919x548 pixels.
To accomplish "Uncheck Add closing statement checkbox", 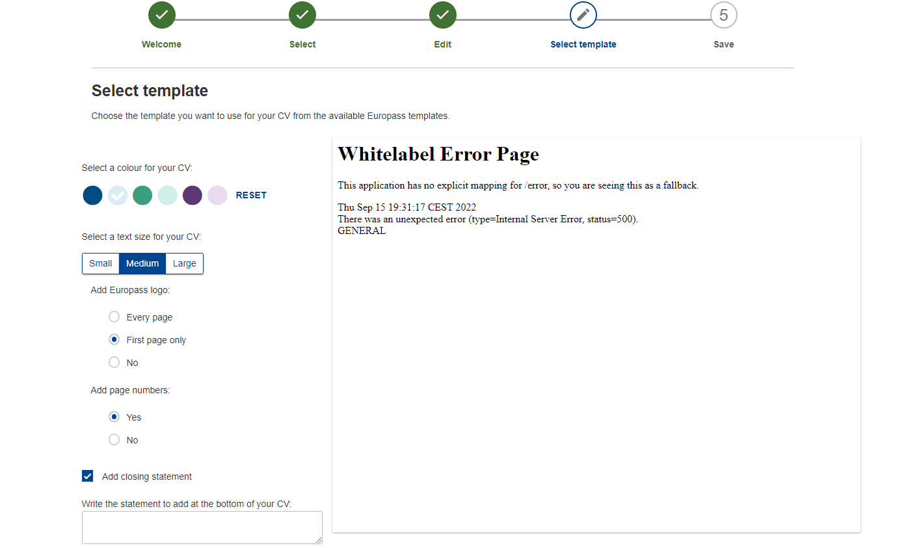I will click(88, 476).
